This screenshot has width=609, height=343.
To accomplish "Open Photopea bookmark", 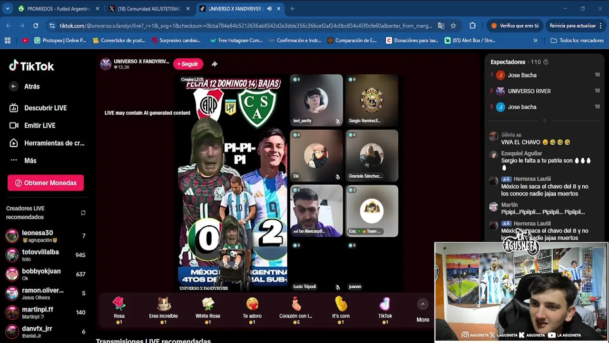I will click(60, 40).
